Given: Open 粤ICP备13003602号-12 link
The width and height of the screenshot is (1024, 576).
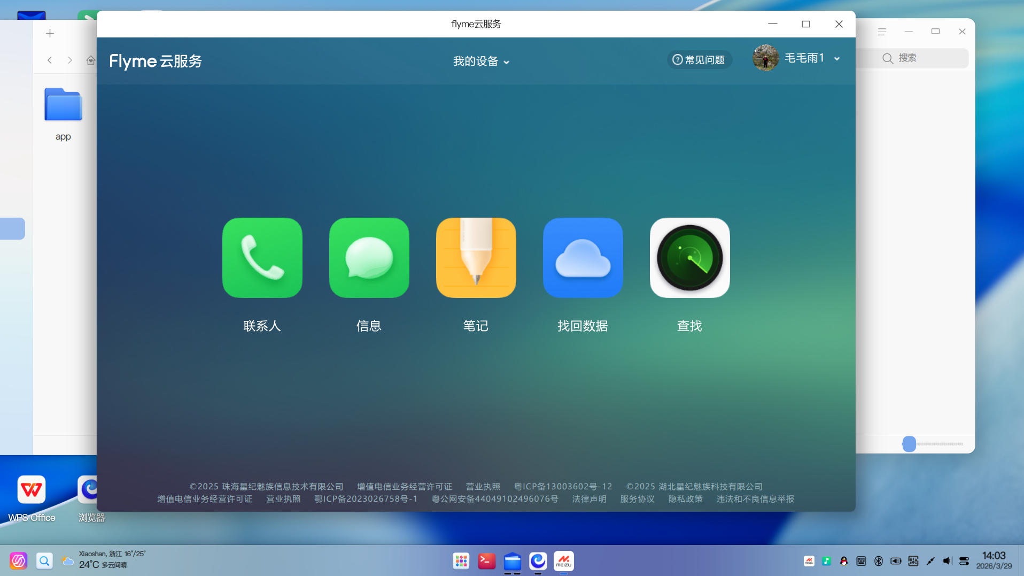Looking at the screenshot, I should coord(563,487).
